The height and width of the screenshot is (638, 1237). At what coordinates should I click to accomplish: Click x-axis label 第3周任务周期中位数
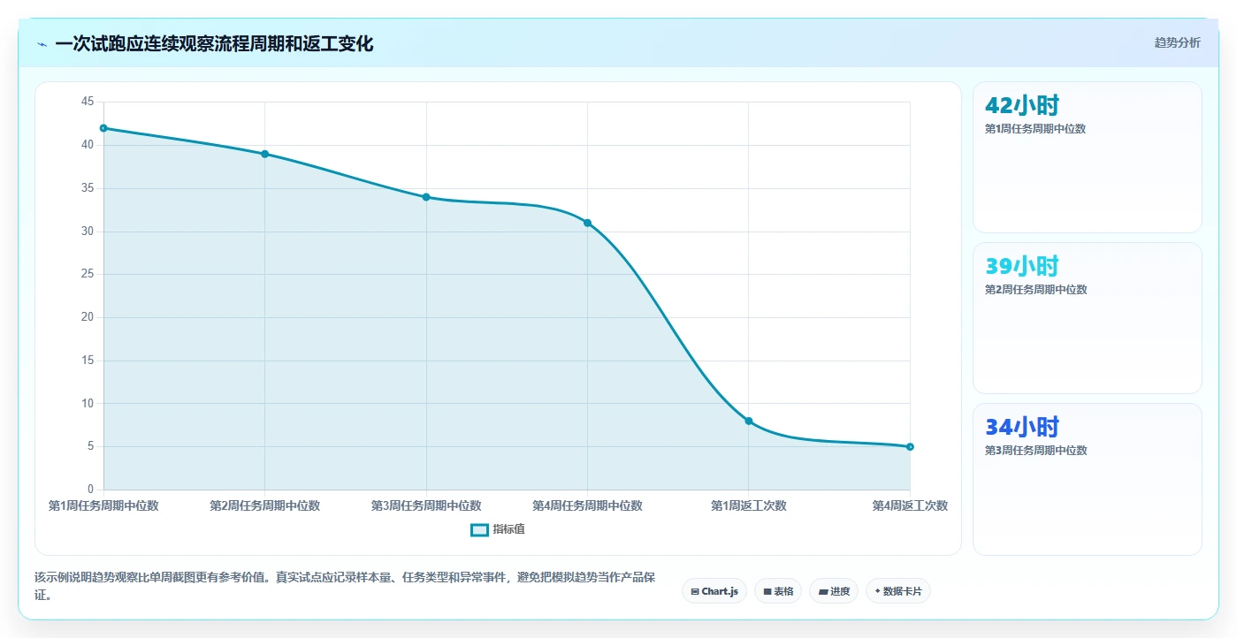(x=426, y=505)
